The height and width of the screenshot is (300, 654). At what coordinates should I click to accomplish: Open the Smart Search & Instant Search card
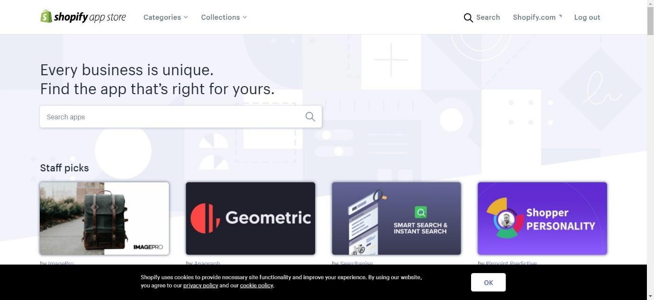(x=396, y=218)
